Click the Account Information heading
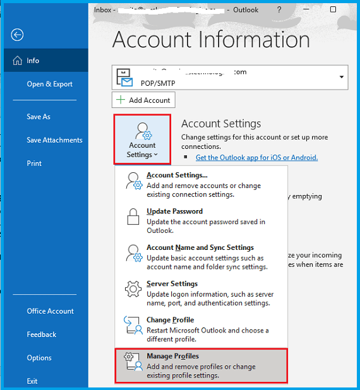The image size is (360, 390). point(211,39)
